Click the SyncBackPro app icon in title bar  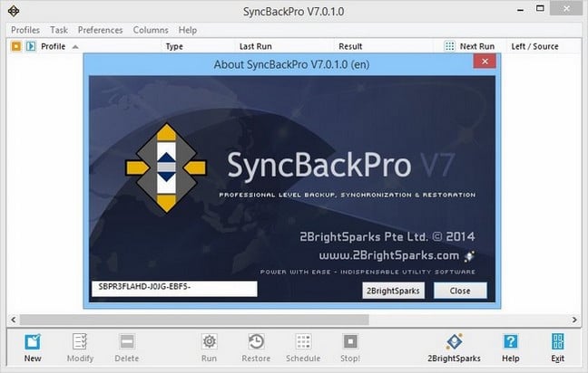click(x=14, y=11)
